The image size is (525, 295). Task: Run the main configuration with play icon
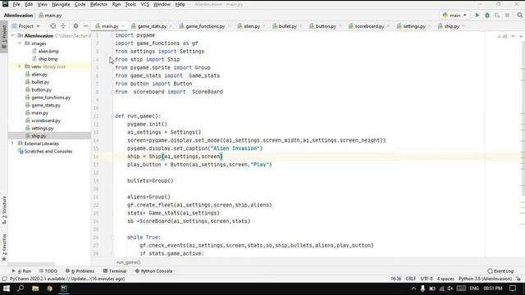tap(477, 16)
